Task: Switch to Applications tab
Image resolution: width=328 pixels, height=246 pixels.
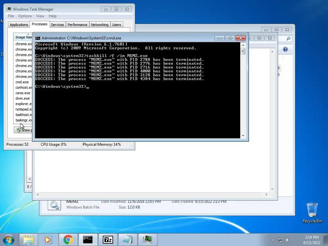Action: click(x=19, y=25)
